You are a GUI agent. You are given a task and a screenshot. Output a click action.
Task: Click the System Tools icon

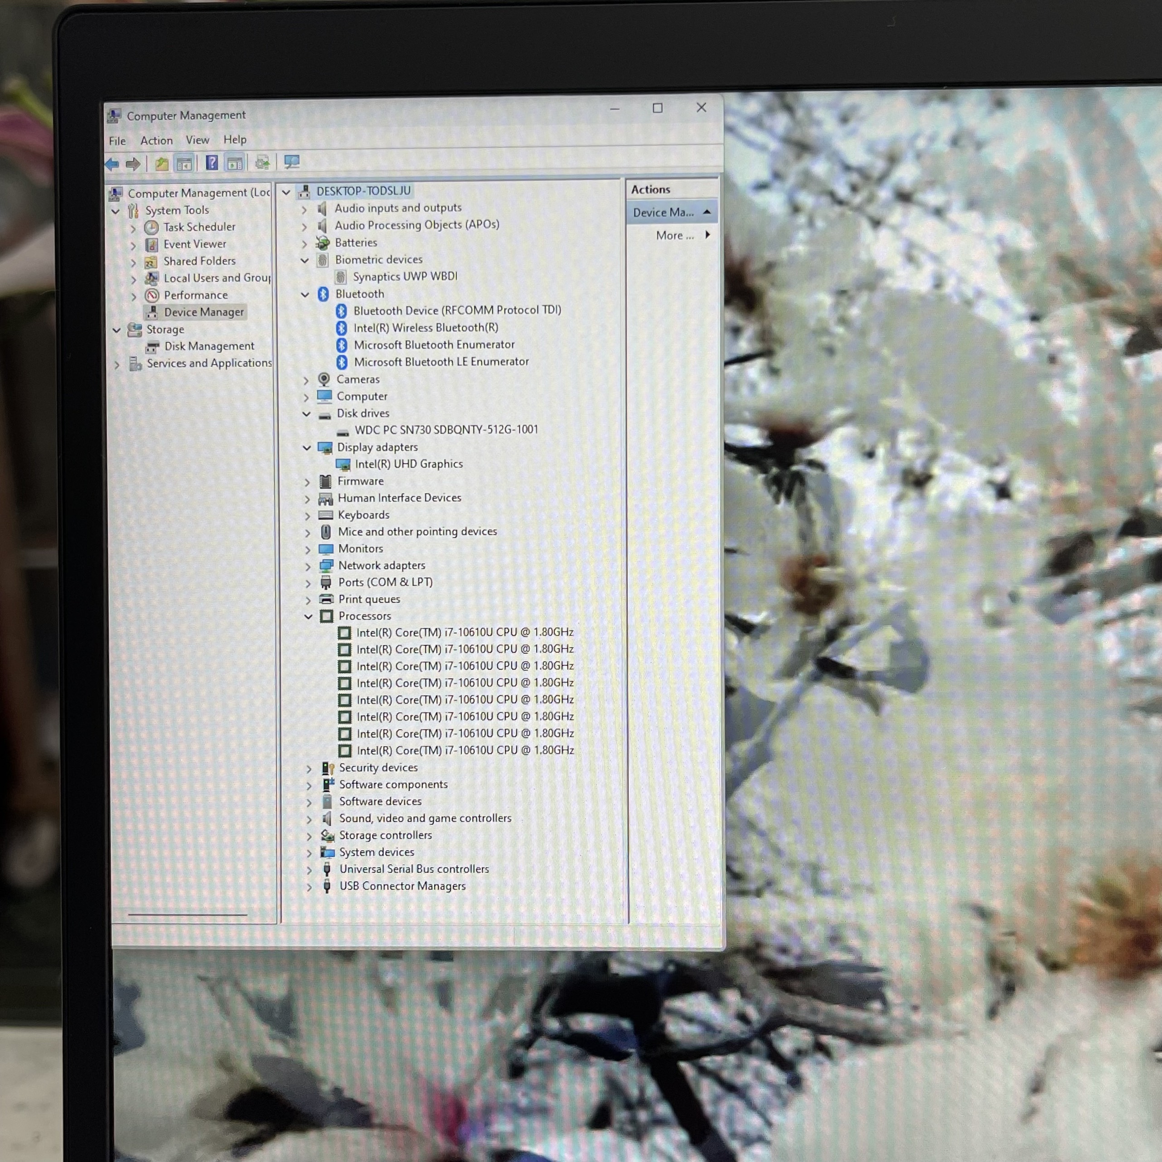(x=133, y=210)
